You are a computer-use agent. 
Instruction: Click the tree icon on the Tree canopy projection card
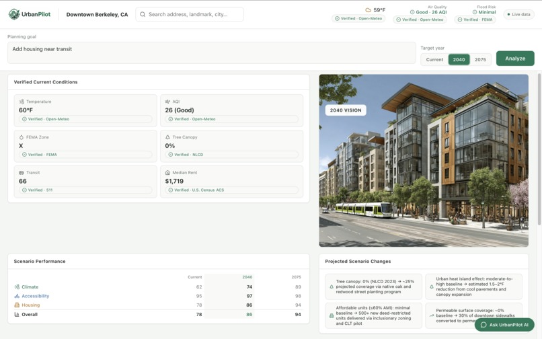point(332,287)
